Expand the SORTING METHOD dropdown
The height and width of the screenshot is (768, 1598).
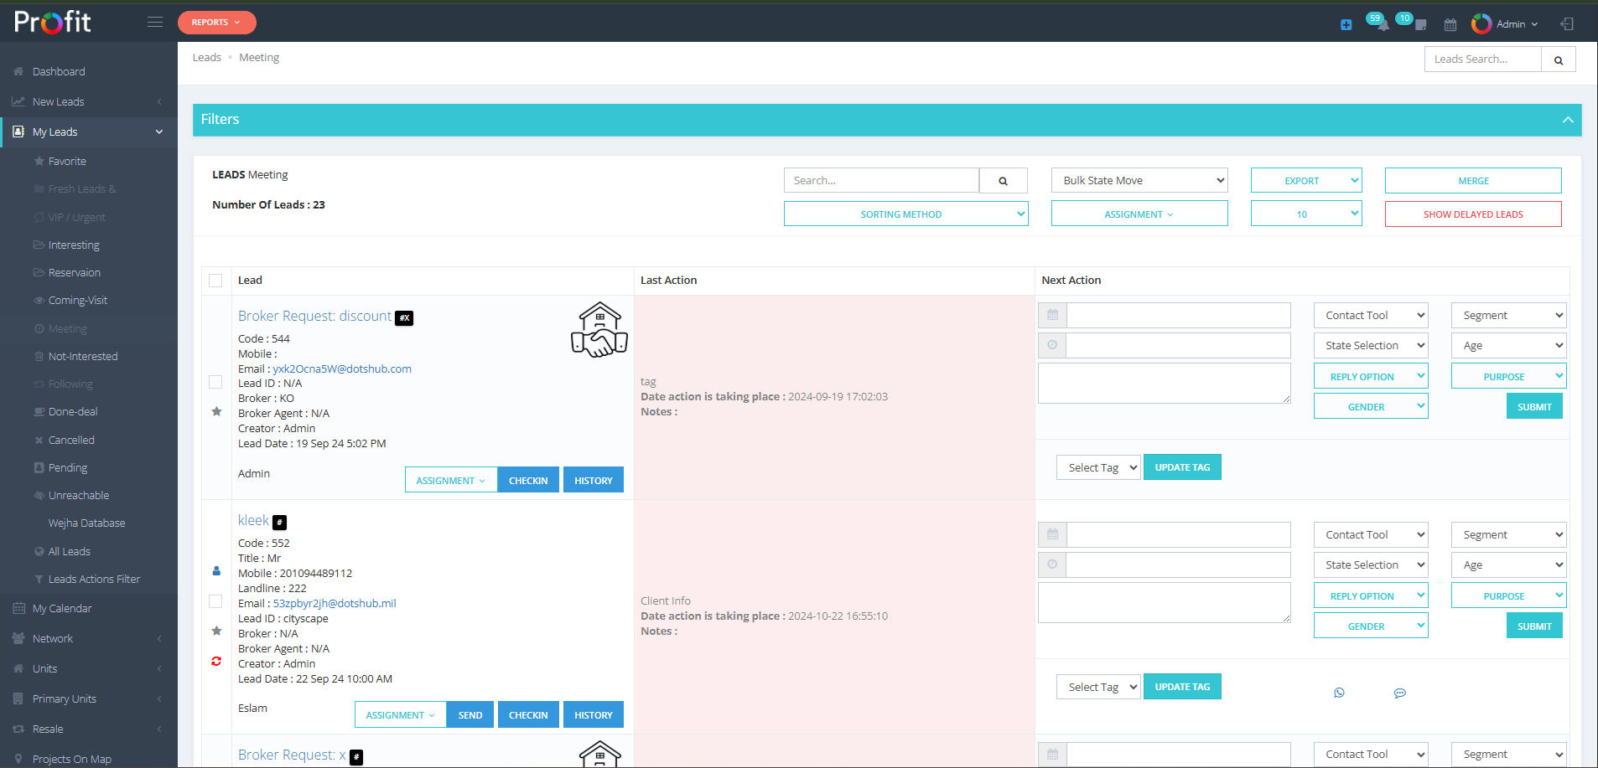[x=905, y=214]
